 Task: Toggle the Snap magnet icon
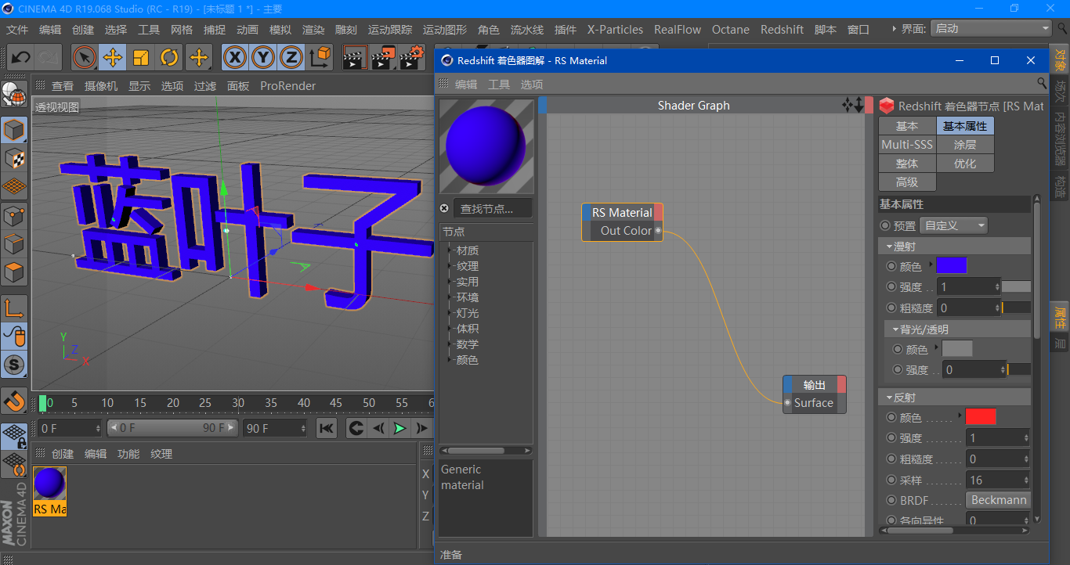pos(14,401)
